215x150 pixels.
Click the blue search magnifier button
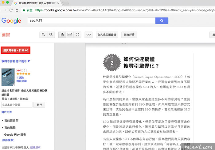pyautogui.click(x=162, y=21)
